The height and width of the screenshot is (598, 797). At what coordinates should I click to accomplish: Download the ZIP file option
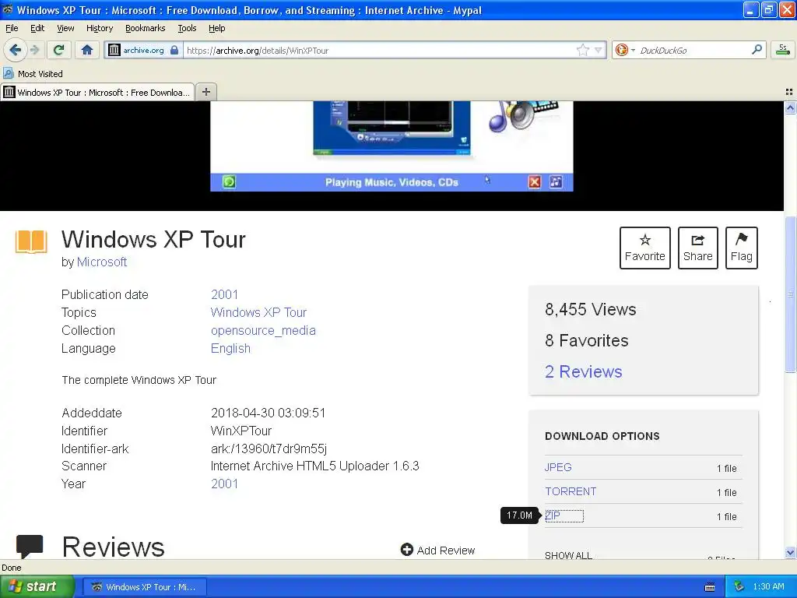(553, 515)
